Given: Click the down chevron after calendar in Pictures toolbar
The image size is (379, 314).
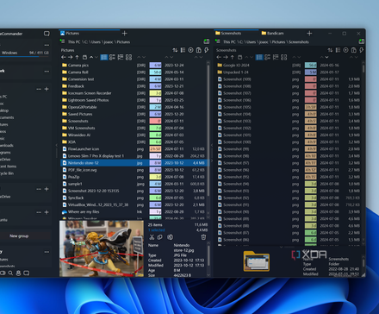Looking at the screenshot, I should tap(96, 58).
